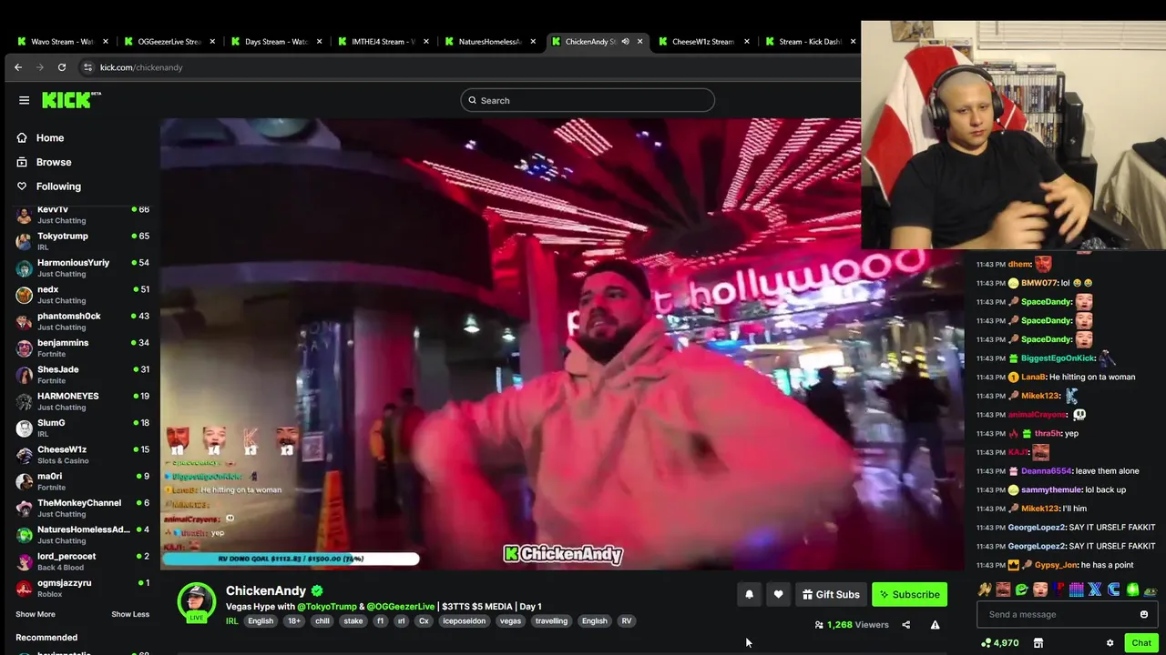Viewport: 1166px width, 655px height.
Task: Insert the blue X emote from quick emotes
Action: click(1095, 589)
